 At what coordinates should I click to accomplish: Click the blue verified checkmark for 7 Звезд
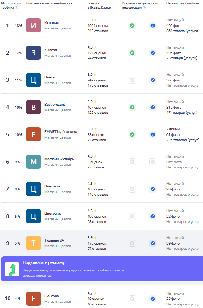153,53
